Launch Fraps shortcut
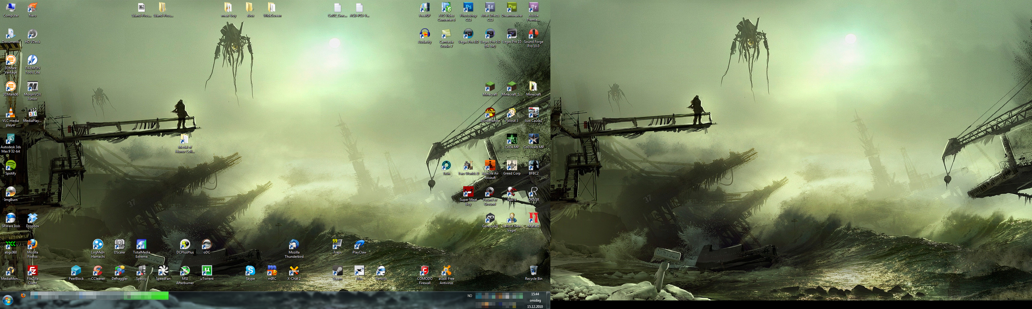1032x309 pixels. (x=337, y=247)
